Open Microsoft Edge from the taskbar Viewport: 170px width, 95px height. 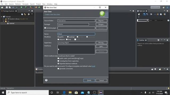(64, 93)
